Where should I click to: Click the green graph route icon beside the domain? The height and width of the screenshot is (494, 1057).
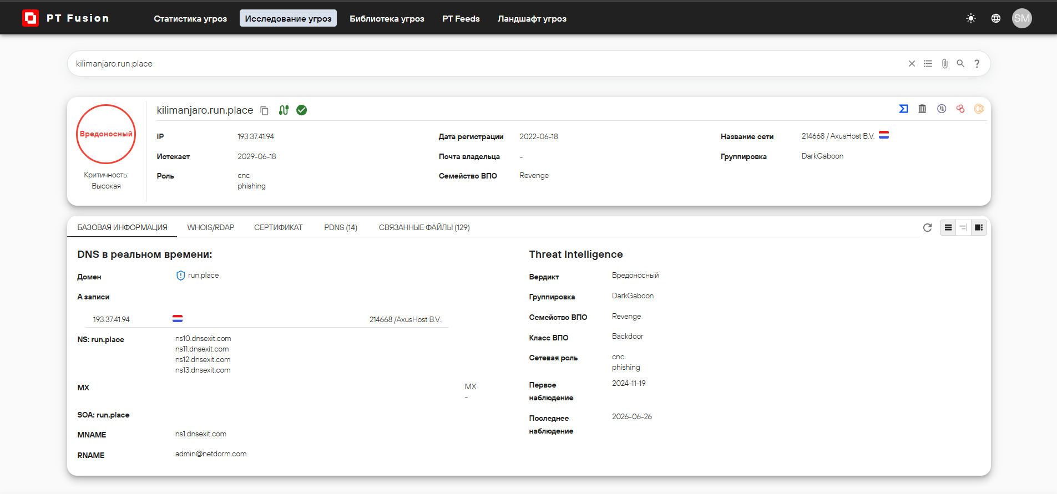tap(284, 110)
